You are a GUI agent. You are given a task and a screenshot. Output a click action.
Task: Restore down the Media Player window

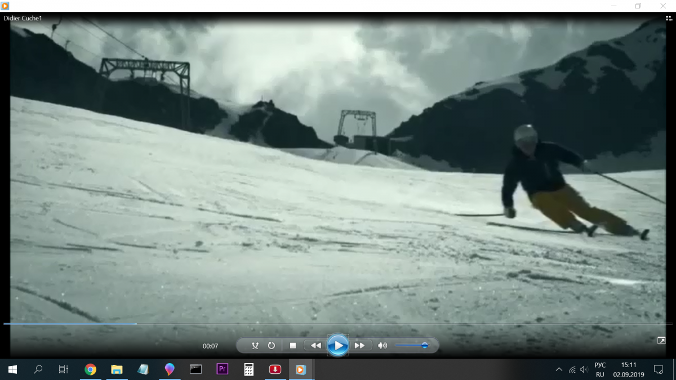638,6
